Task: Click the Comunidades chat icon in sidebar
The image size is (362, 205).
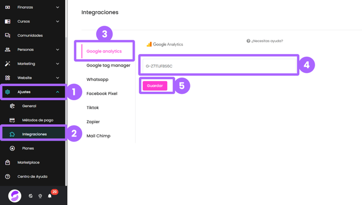Action: point(7,36)
